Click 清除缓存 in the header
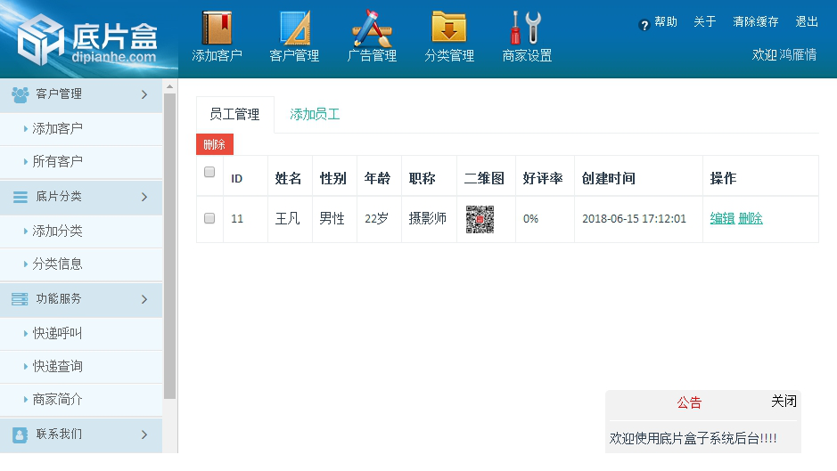Image resolution: width=837 pixels, height=471 pixels. coord(755,22)
